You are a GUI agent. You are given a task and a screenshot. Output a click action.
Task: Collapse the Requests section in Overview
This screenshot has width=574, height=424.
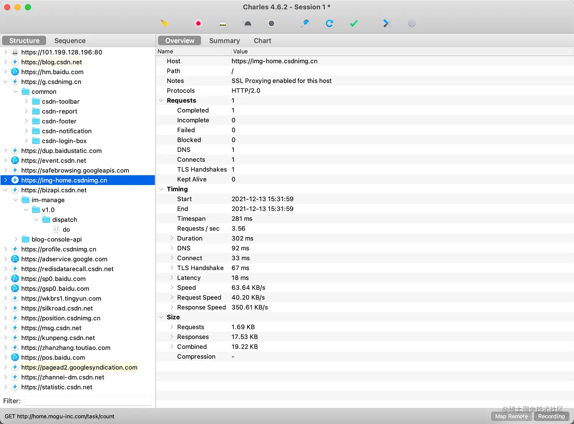coord(161,100)
